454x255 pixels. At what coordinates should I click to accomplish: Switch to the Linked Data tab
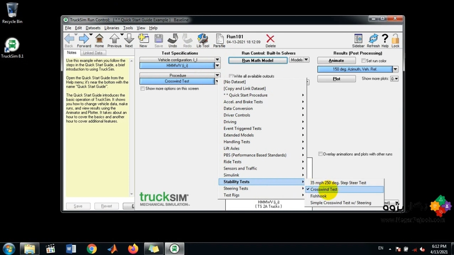tap(93, 53)
